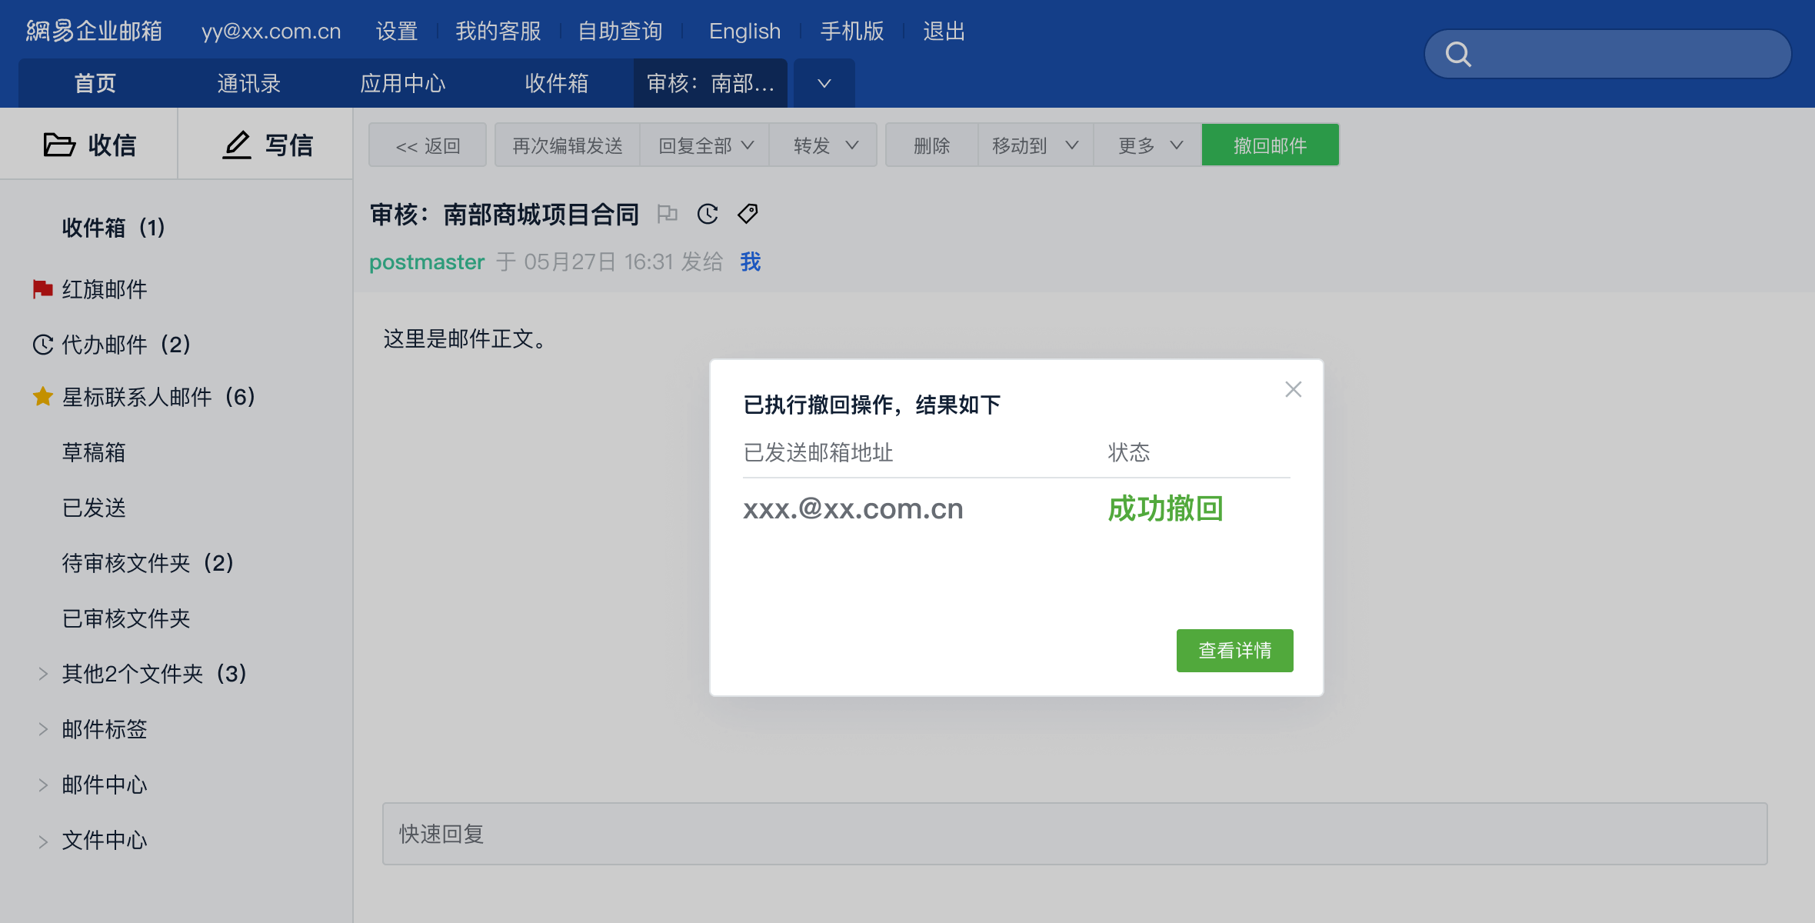Open the 移动到 dropdown
This screenshot has width=1815, height=923.
coord(1034,145)
